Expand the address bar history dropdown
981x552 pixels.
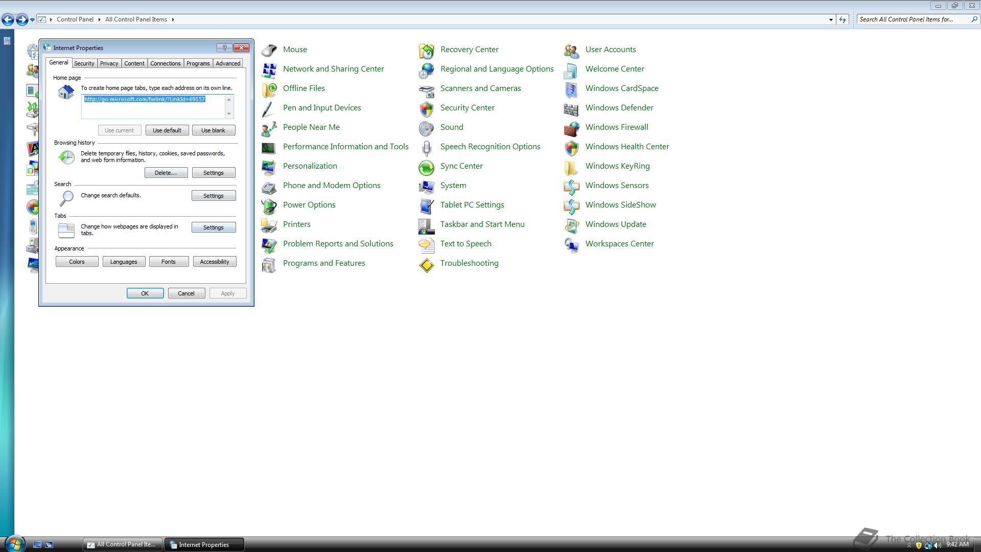[831, 20]
